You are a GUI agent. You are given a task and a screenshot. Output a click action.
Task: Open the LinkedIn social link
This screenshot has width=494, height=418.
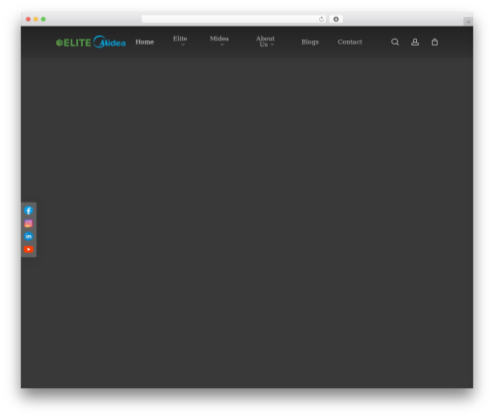tap(29, 236)
